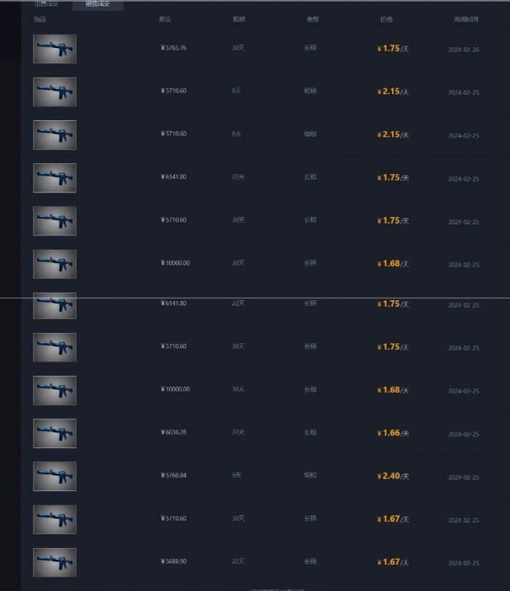The image size is (510, 591).
Task: Select the ¥5688.90 deposit amount
Action: point(173,561)
